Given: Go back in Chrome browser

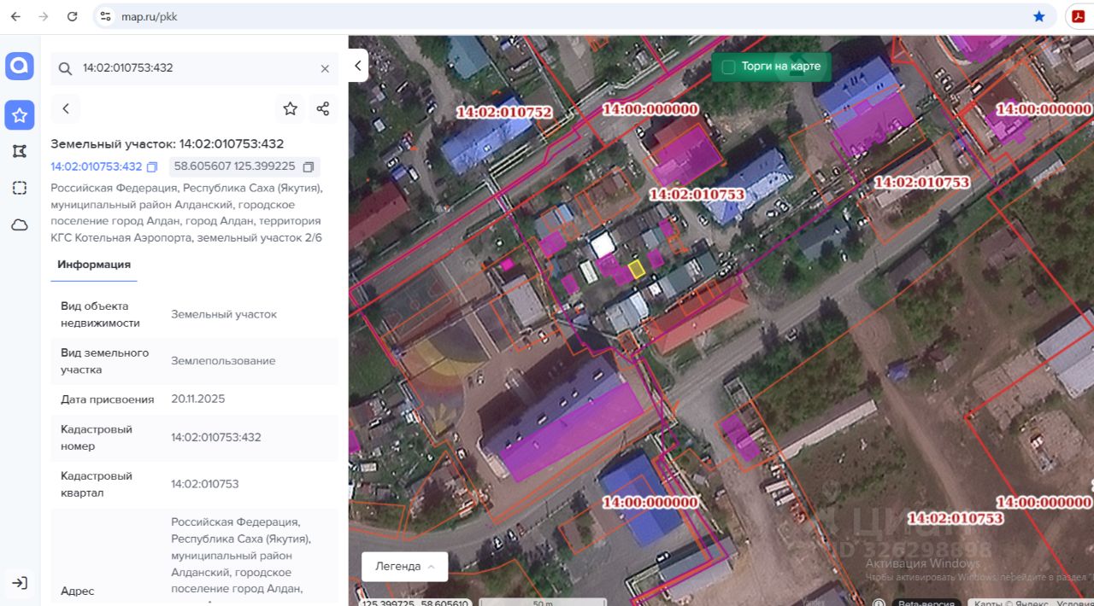Looking at the screenshot, I should (15, 16).
